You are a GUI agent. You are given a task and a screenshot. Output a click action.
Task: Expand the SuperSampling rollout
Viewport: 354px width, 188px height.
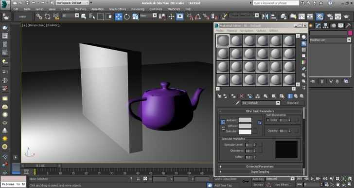[x=260, y=172]
